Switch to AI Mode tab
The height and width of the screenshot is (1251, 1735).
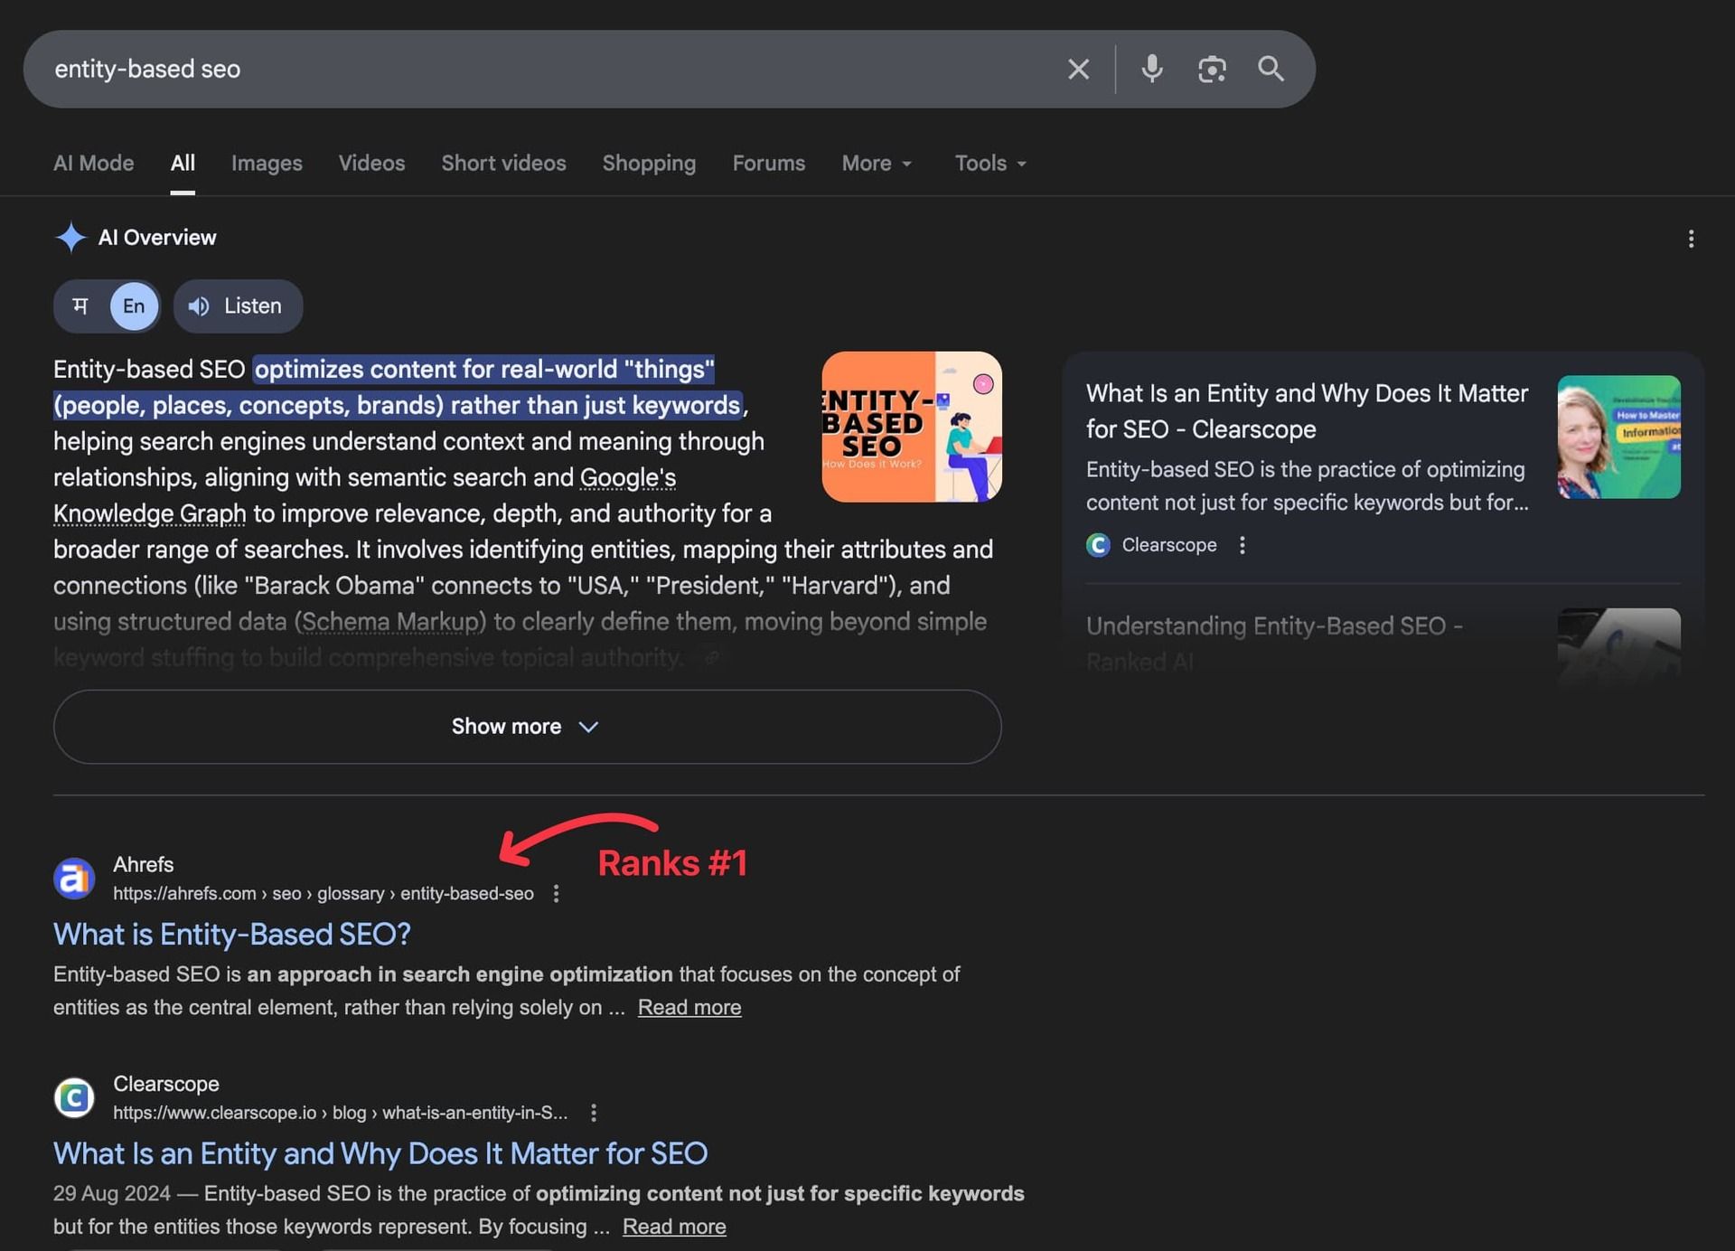[x=94, y=164]
